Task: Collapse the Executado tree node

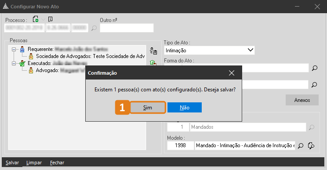Action: tap(14, 63)
